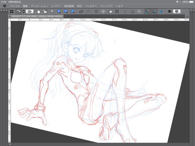Click the up-down switcher arrows beside spiral icon
The height and width of the screenshot is (146, 195).
pyautogui.click(x=24, y=11)
